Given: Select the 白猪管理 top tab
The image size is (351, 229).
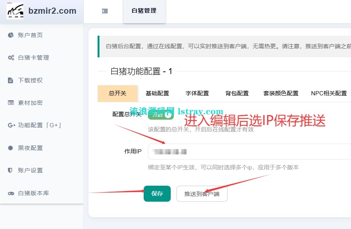Looking at the screenshot, I should point(144,11).
